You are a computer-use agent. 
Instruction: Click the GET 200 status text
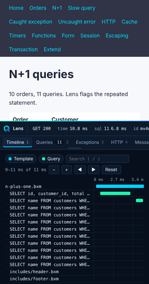point(42,129)
